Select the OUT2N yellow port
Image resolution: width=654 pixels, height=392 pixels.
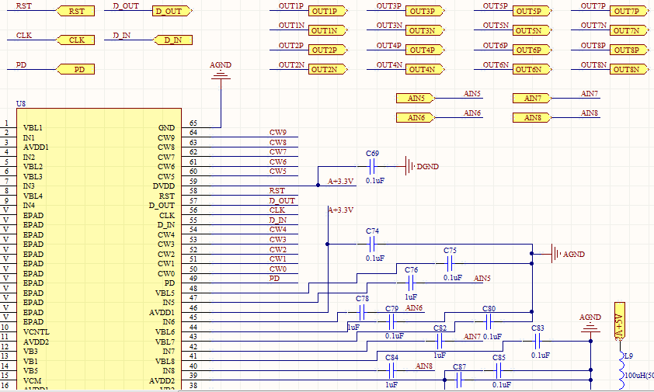pyautogui.click(x=328, y=69)
